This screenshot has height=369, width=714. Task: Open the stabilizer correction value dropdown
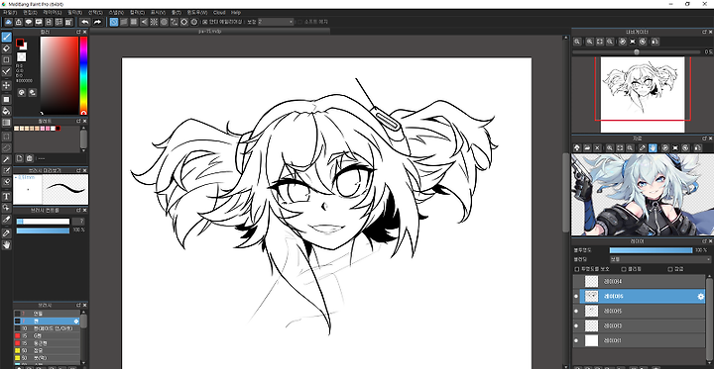pyautogui.click(x=276, y=22)
